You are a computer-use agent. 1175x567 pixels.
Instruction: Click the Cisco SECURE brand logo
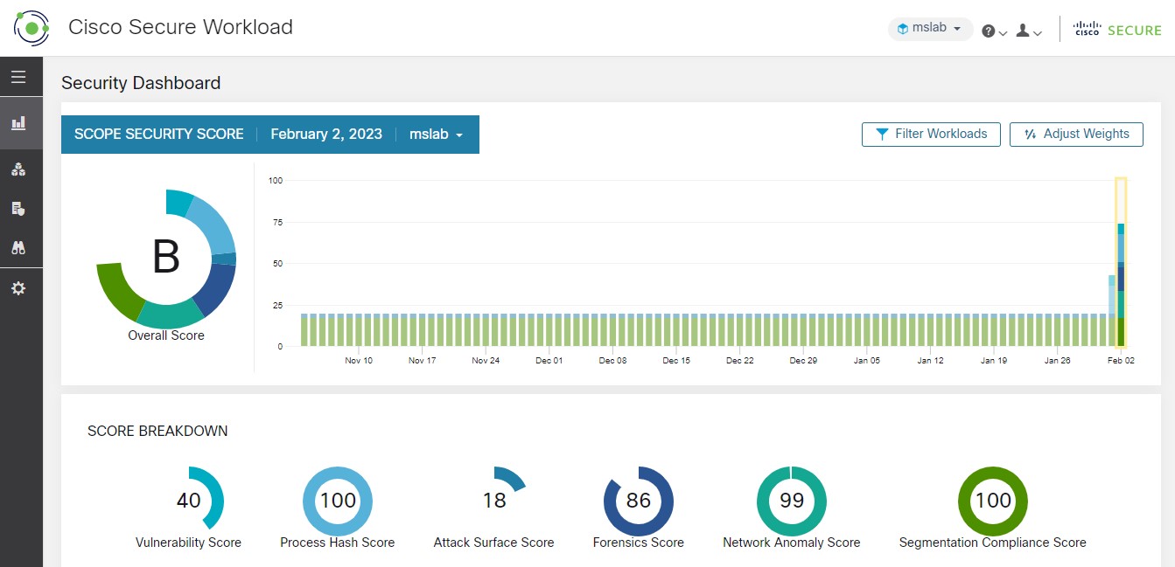tap(1117, 29)
